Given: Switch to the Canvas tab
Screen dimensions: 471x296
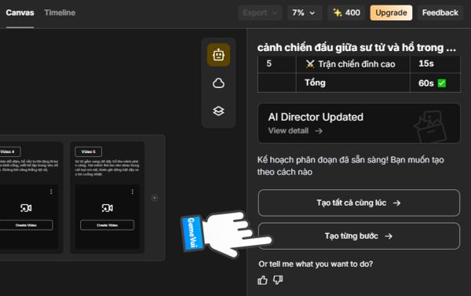Looking at the screenshot, I should 20,13.
